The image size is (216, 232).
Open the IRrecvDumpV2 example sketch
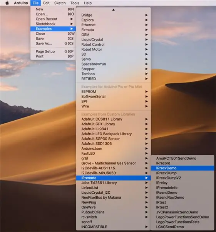[183, 178]
